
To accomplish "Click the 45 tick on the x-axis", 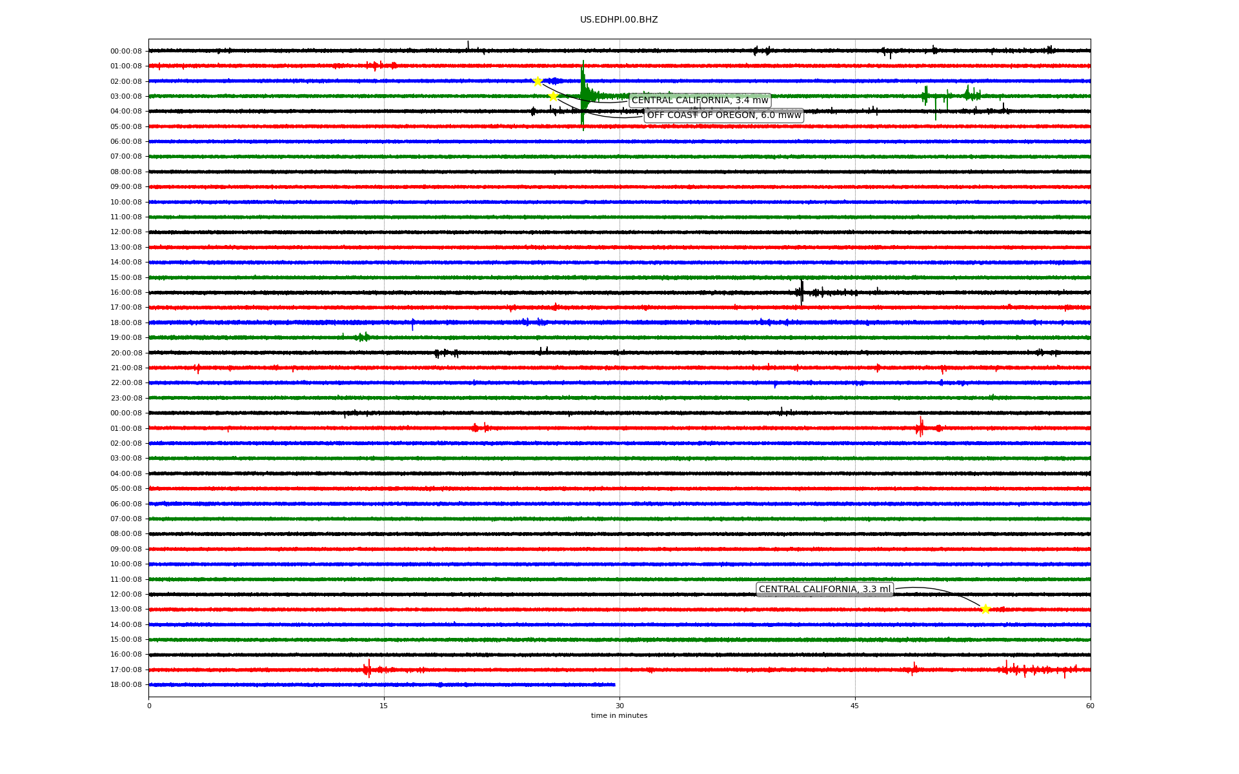I will (x=854, y=706).
